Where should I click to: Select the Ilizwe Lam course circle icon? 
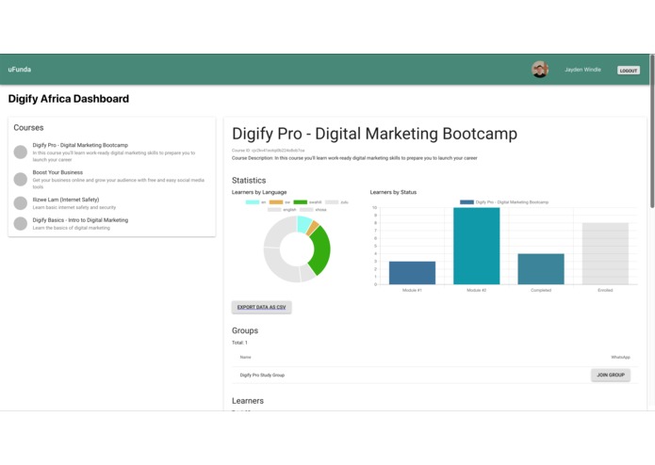[x=21, y=203]
